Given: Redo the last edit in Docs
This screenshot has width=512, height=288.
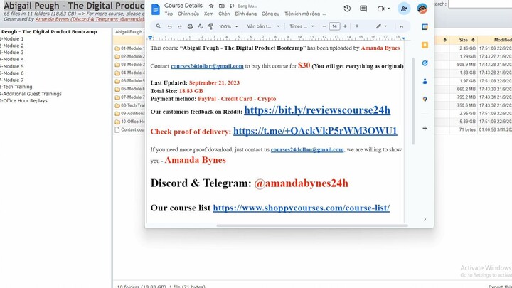Looking at the screenshot, I should pyautogui.click(x=180, y=26).
